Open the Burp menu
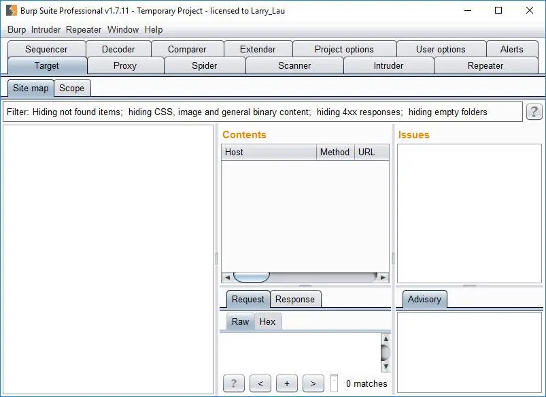Viewport: 546px width, 397px height. (x=17, y=30)
